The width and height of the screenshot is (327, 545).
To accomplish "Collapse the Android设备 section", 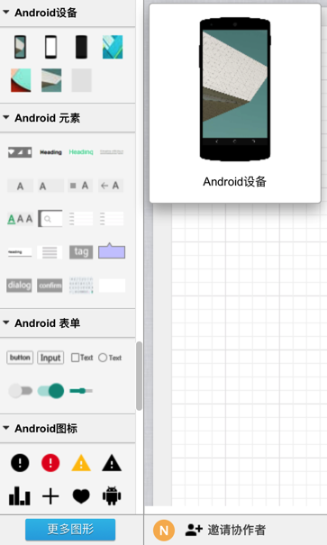I will click(6, 13).
